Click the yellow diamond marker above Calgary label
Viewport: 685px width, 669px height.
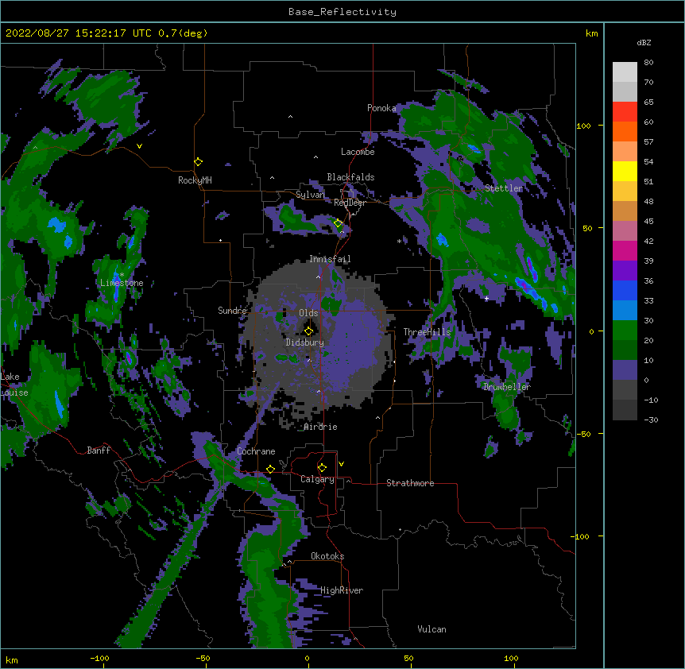[x=322, y=468]
